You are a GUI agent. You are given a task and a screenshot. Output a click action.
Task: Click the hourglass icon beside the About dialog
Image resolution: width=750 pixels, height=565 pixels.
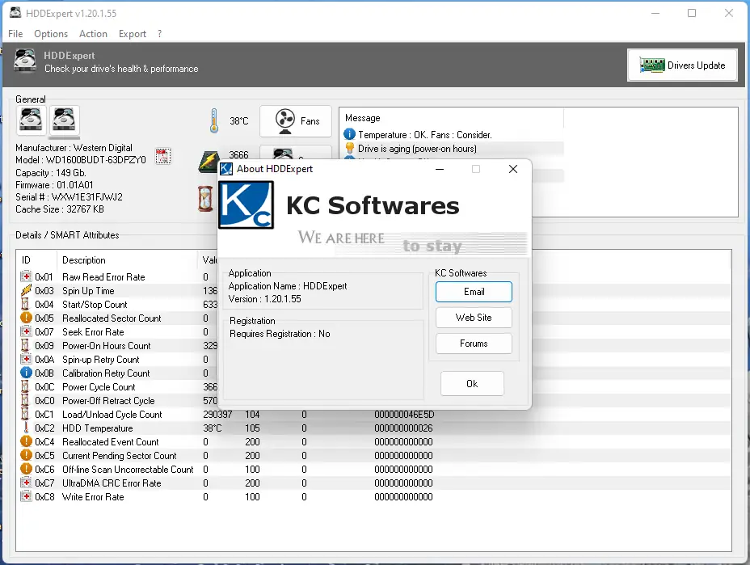click(x=205, y=199)
